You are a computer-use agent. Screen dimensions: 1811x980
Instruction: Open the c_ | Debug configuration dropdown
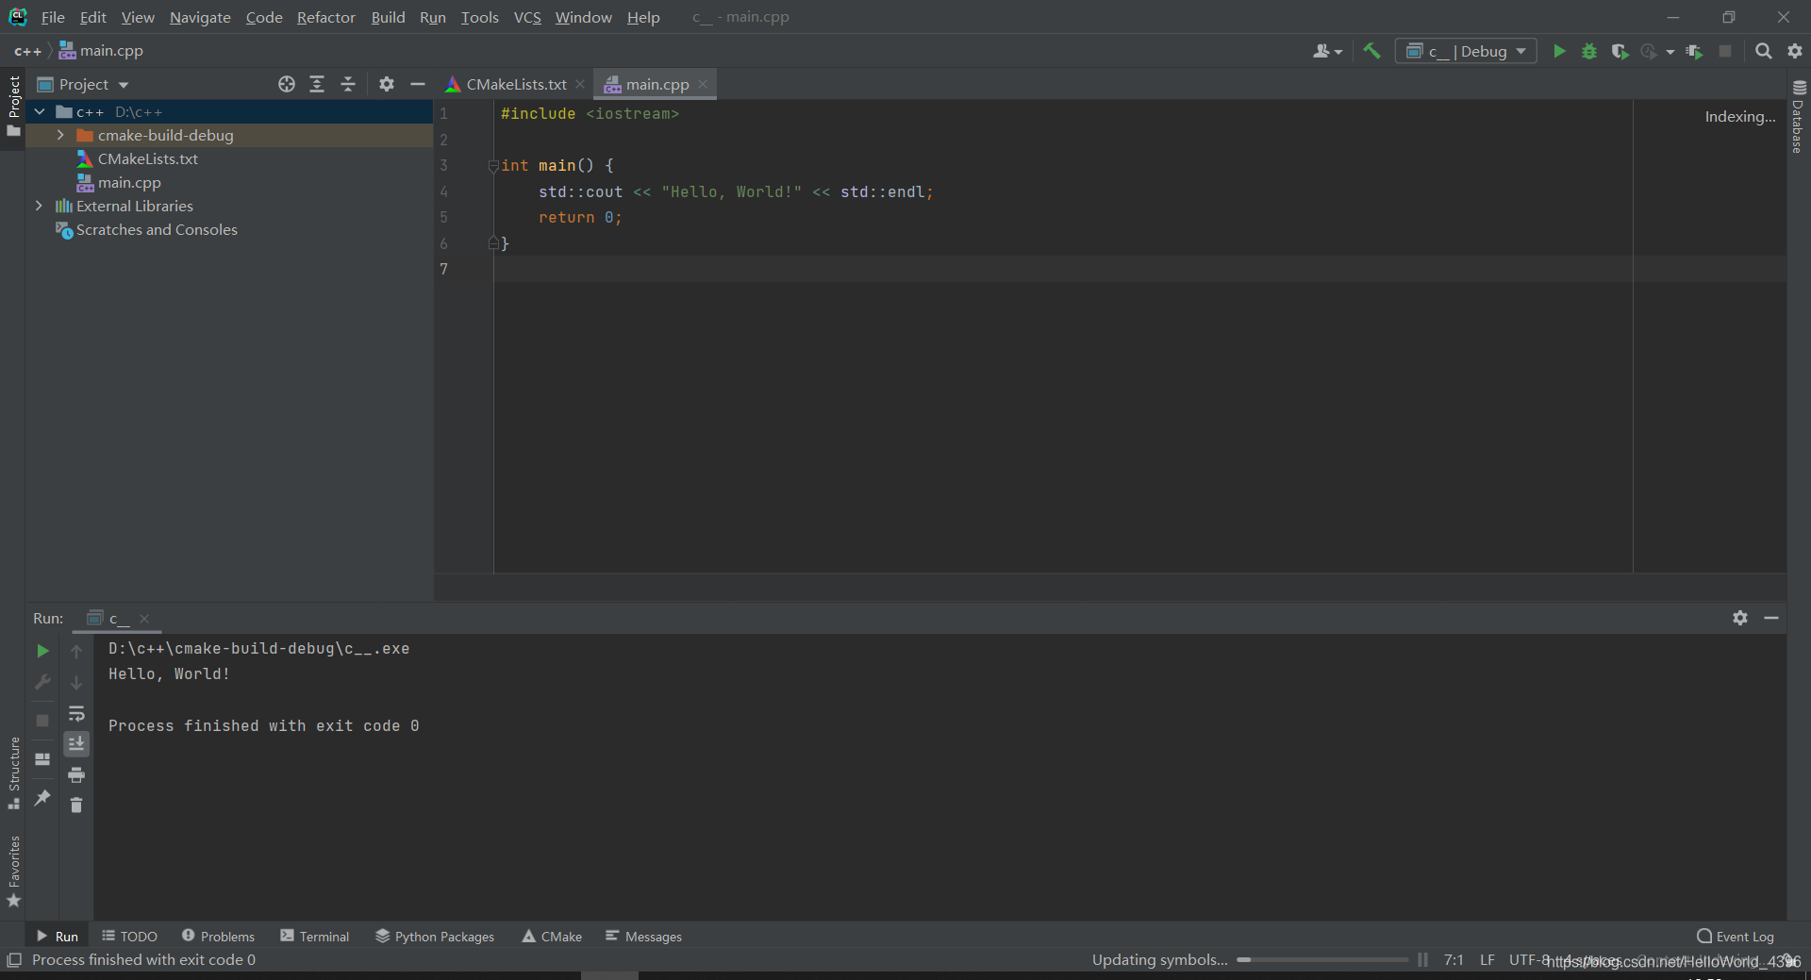(1466, 51)
